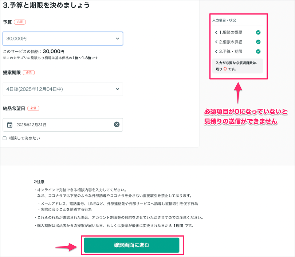The width and height of the screenshot is (295, 257).
Task: Click the green checkmark beside 3.予算・期限
Action: pyautogui.click(x=258, y=51)
